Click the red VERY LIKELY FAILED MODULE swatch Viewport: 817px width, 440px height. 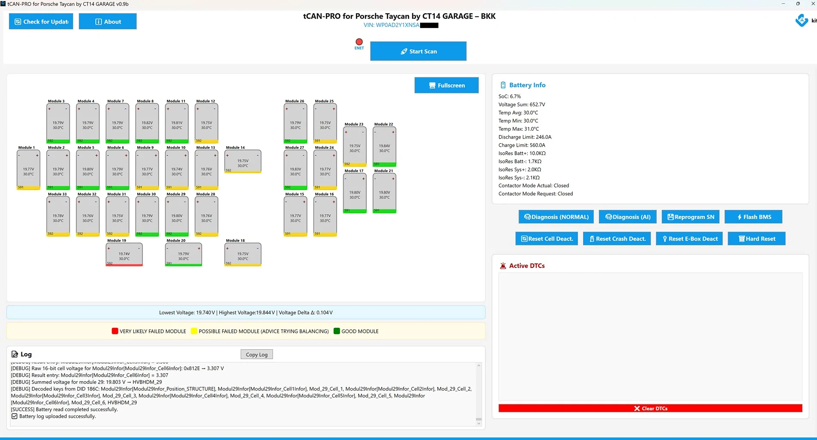[x=114, y=331]
